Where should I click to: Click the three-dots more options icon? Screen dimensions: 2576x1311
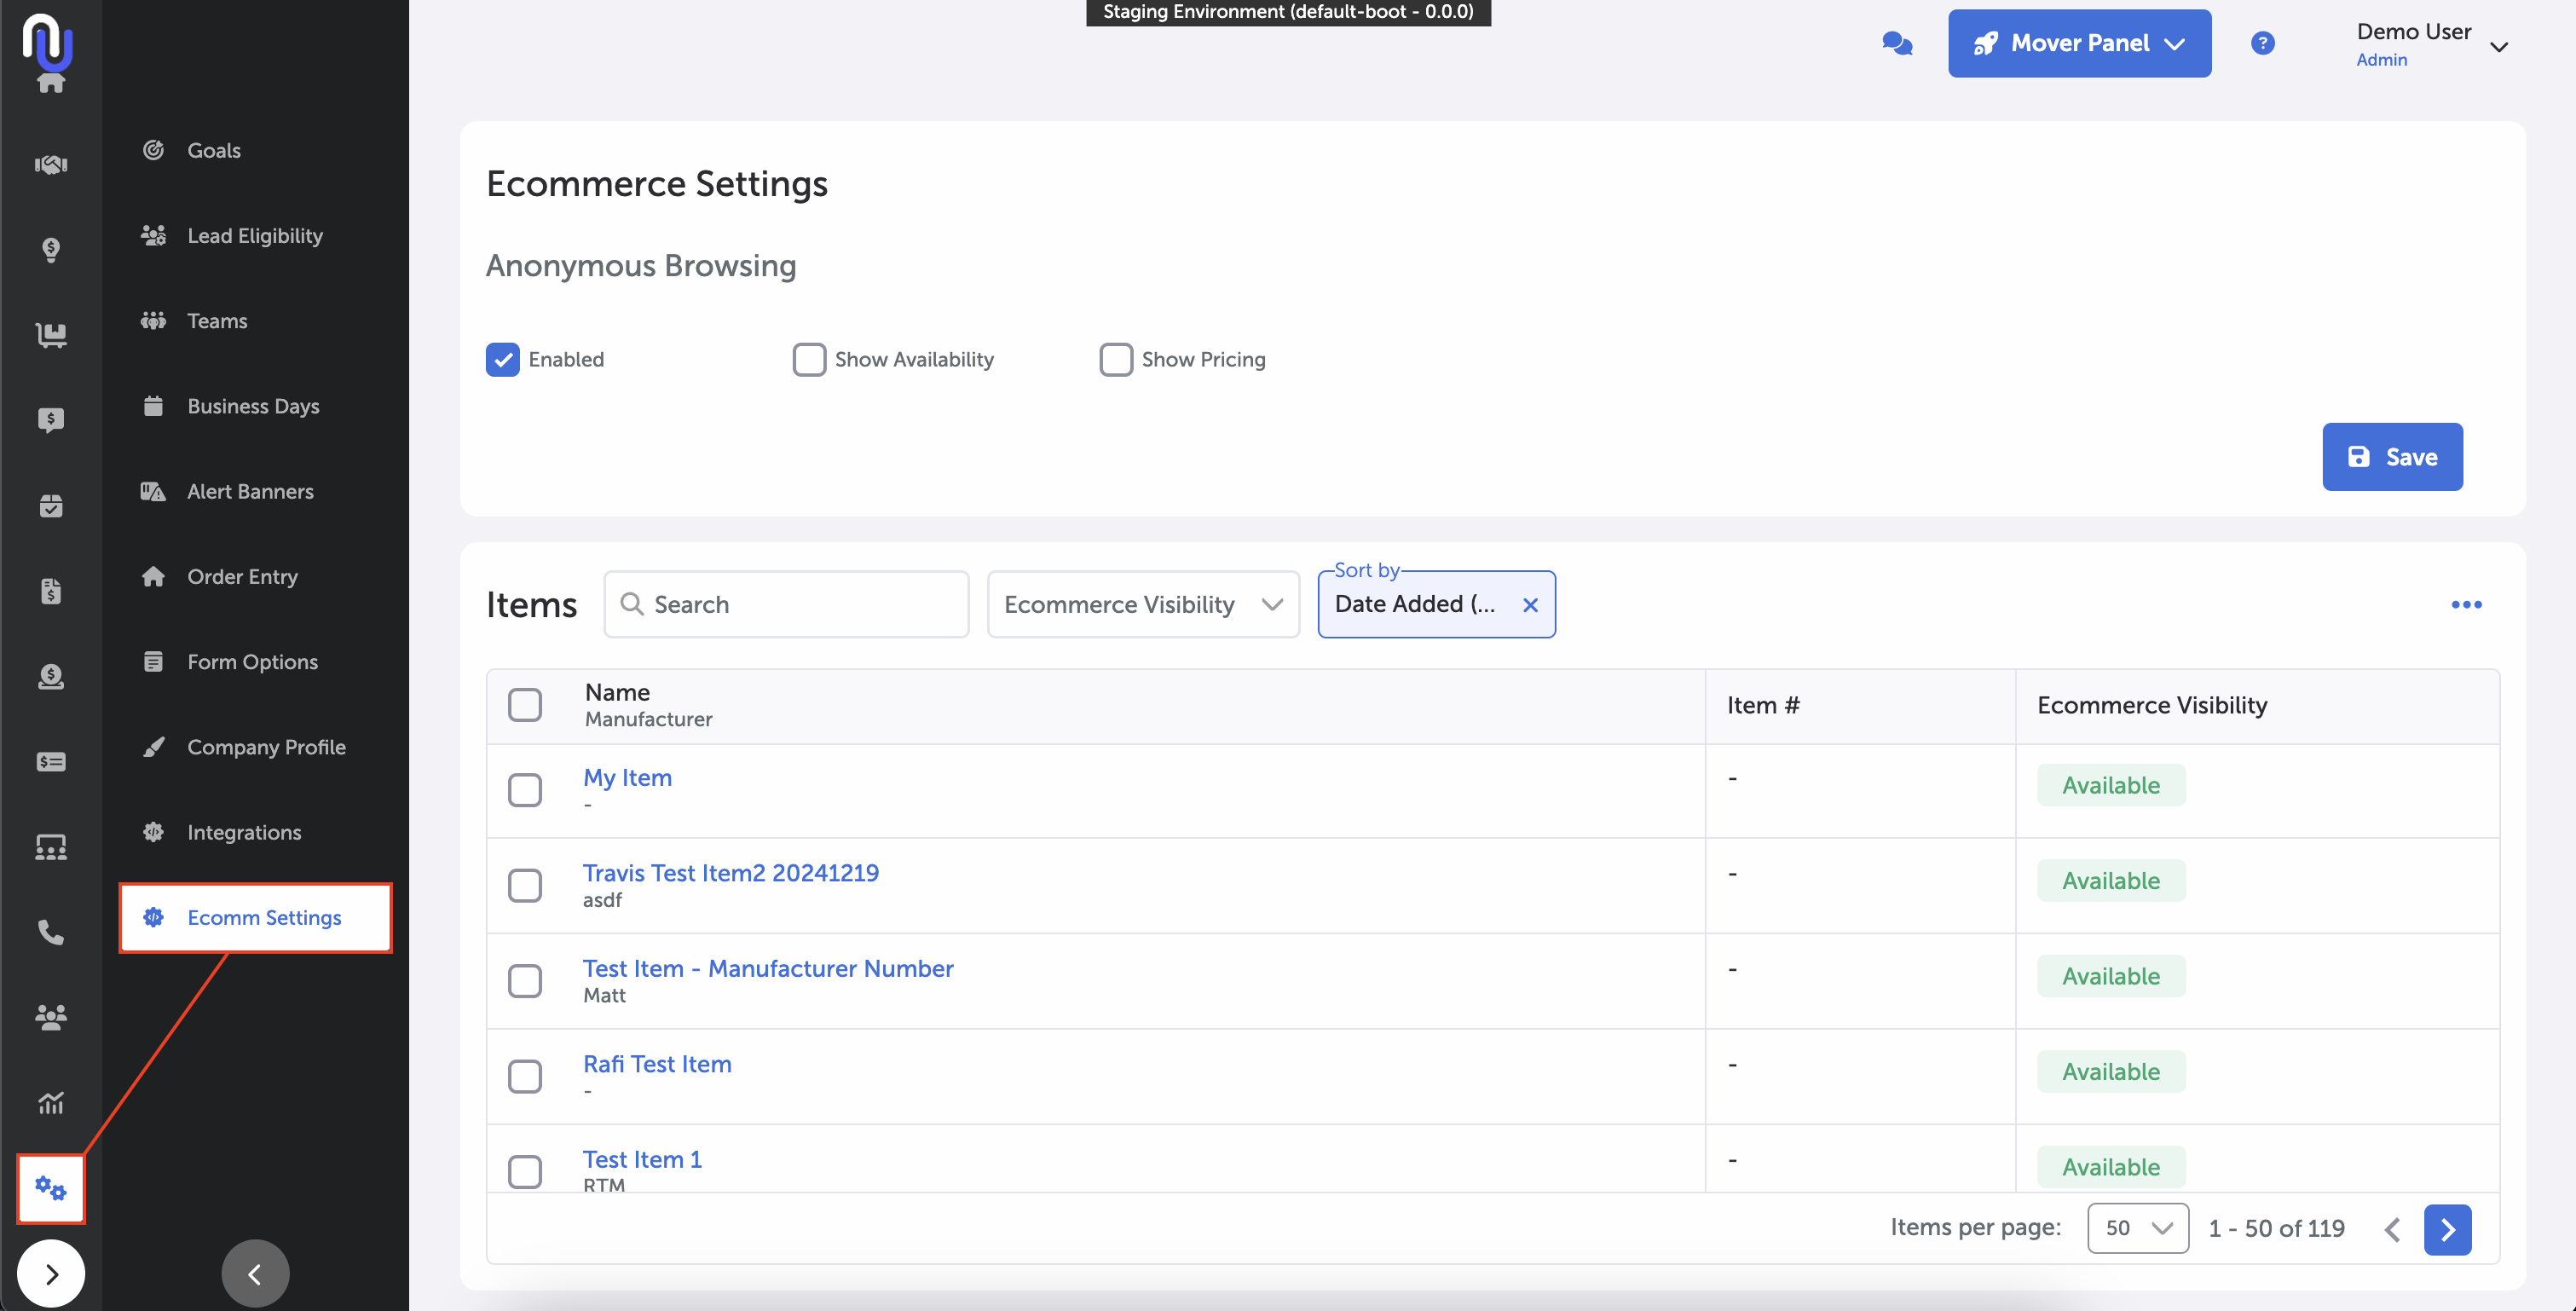point(2466,604)
